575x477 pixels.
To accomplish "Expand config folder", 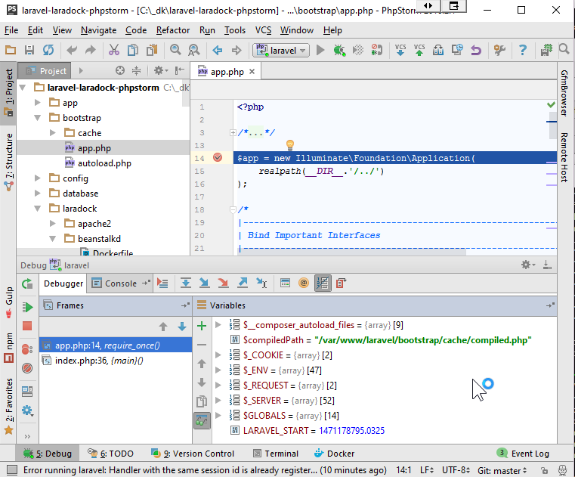I will pos(38,178).
